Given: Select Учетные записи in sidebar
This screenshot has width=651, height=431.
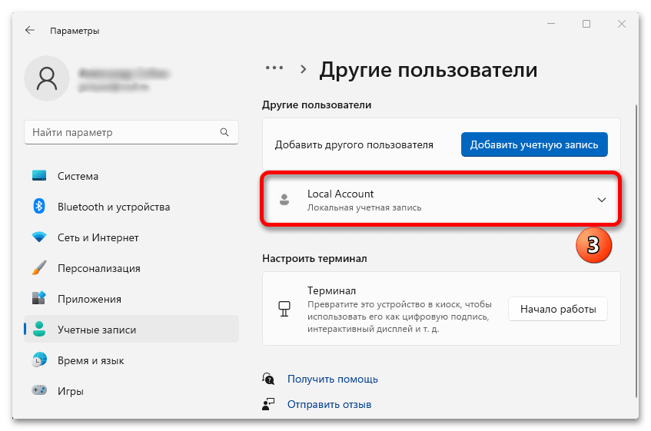Looking at the screenshot, I should [x=97, y=330].
